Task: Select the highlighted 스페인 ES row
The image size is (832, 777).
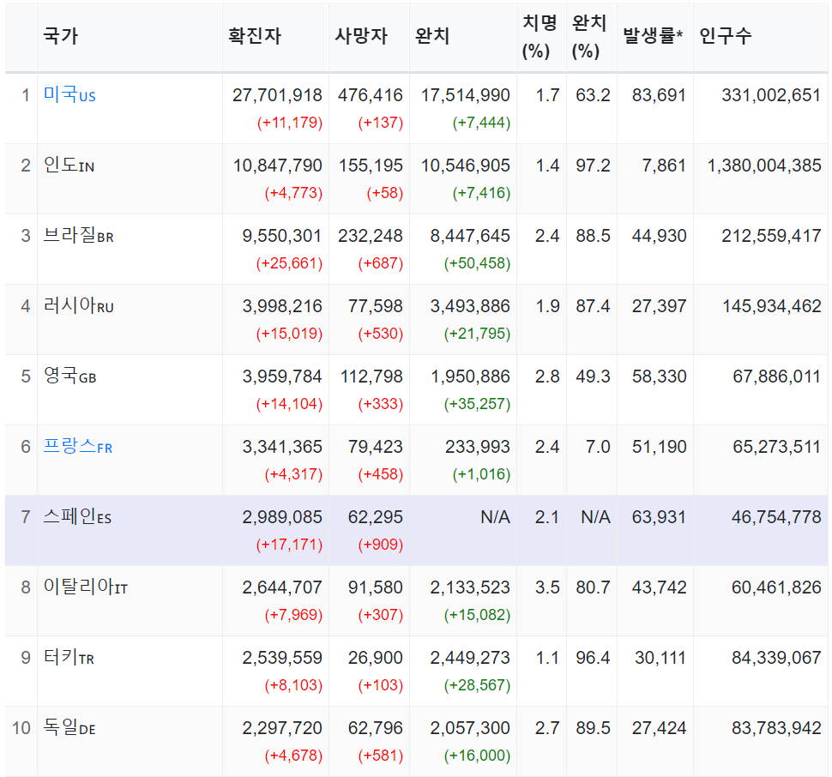Action: click(x=417, y=530)
